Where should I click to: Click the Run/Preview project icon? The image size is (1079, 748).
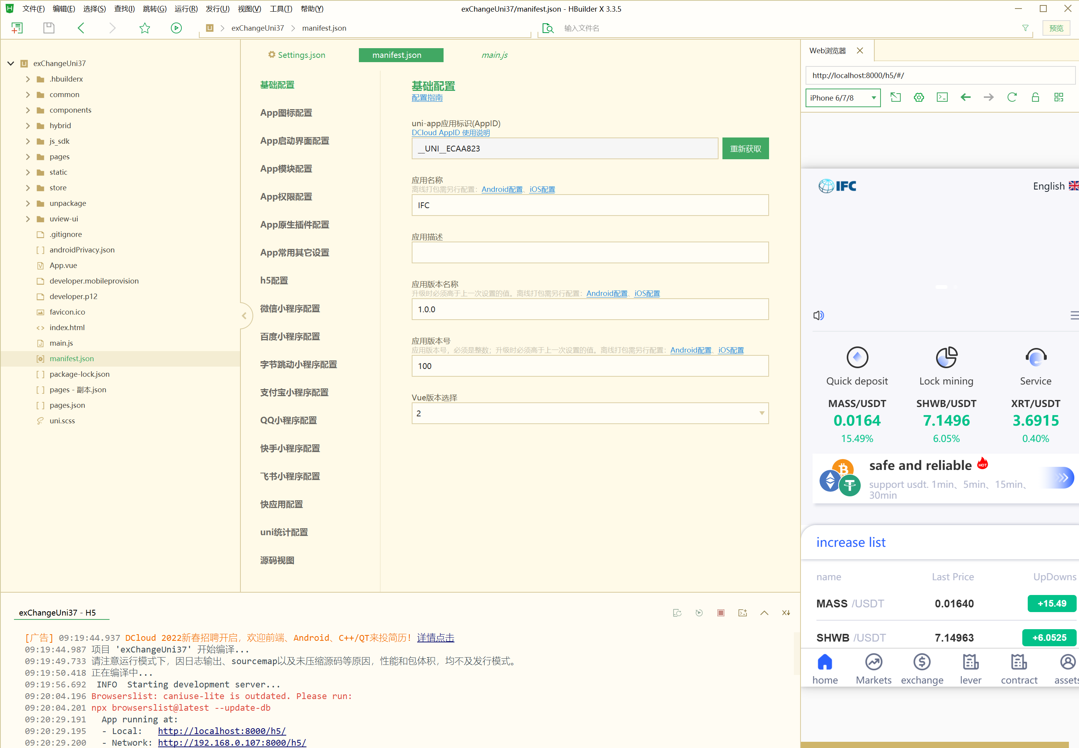176,28
